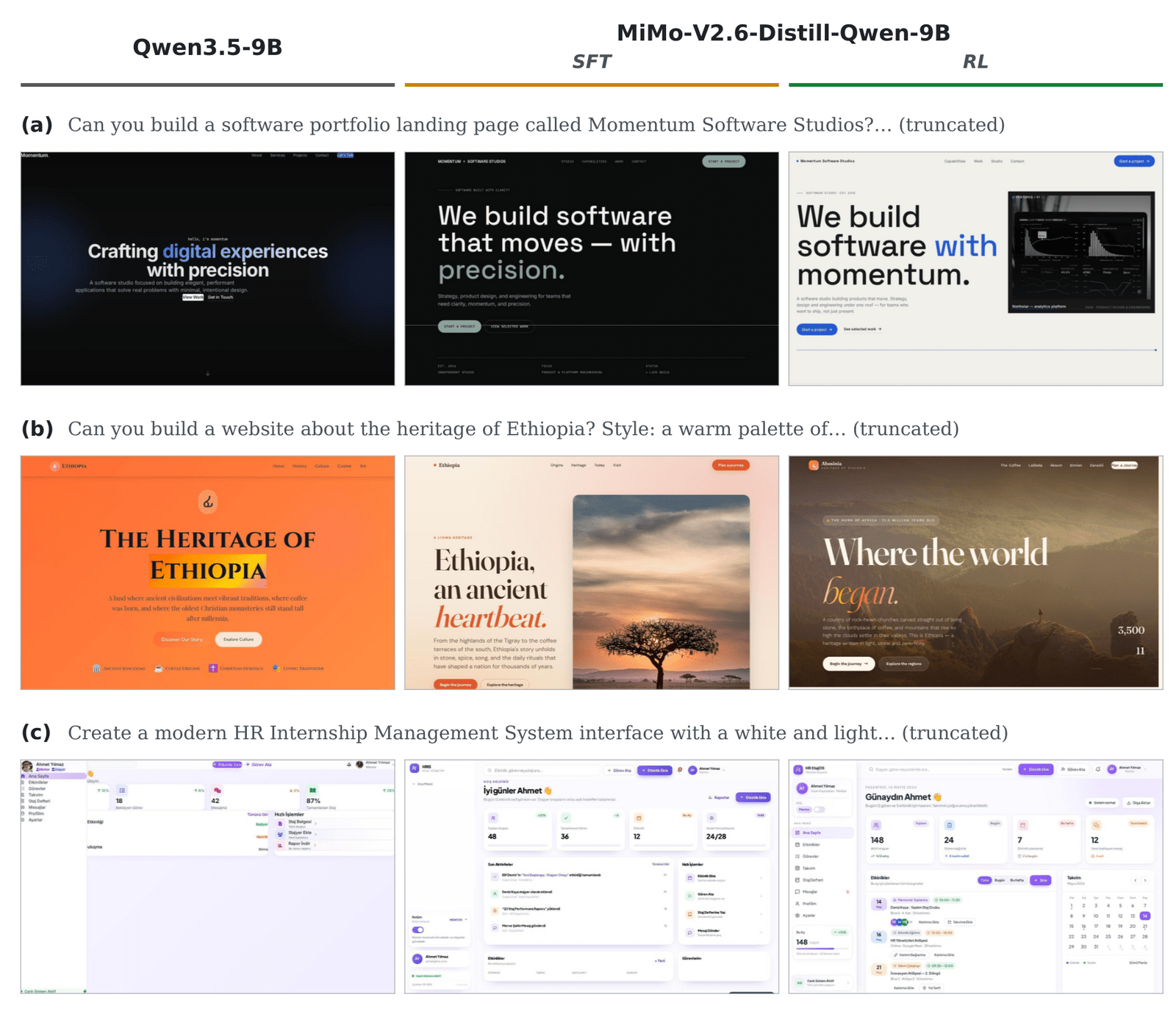This screenshot has height=1019, width=1176.
Task: Click Ahmet Yılmaz avatar photo in Qwen HR sidebar
Action: [27, 766]
